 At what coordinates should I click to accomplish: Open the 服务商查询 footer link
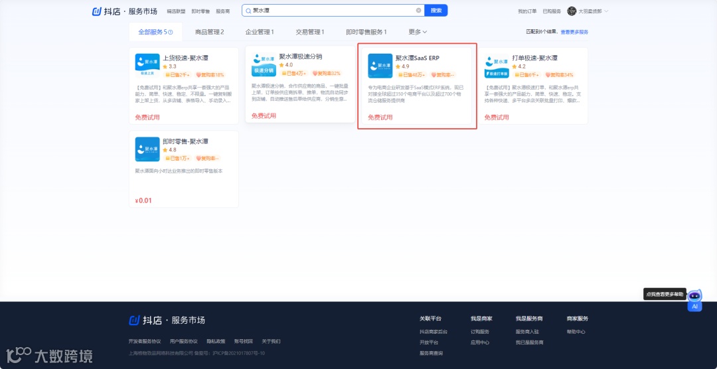(432, 353)
